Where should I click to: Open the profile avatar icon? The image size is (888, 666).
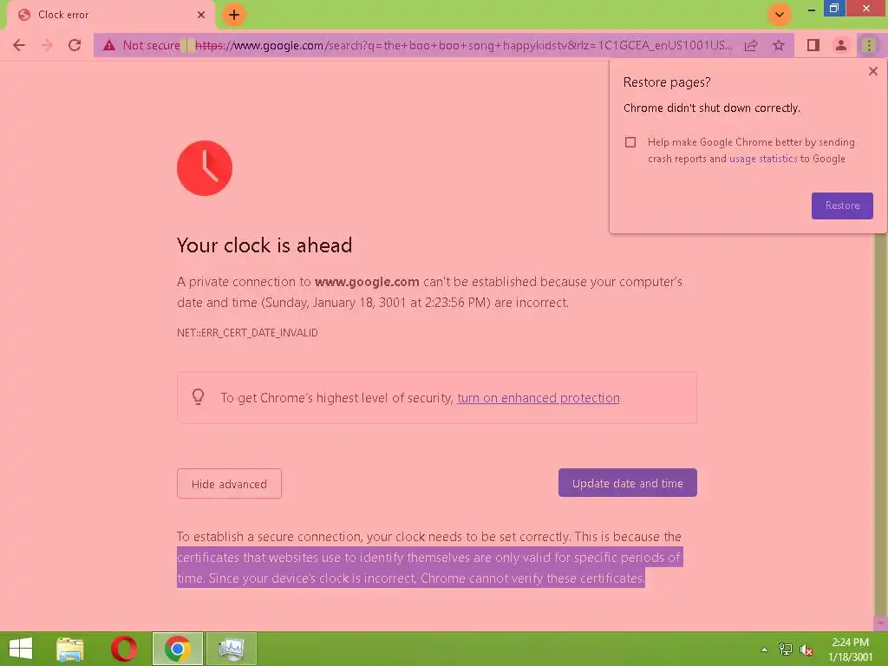pos(841,45)
